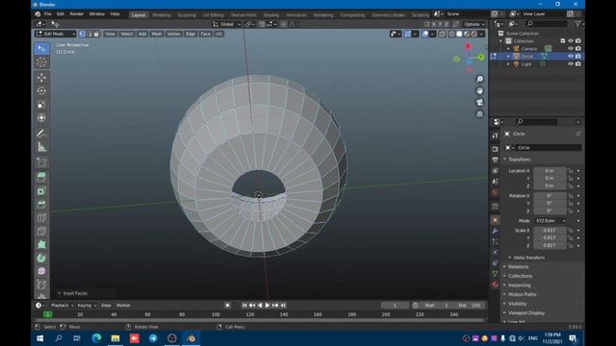616x346 pixels.
Task: Enable vertex select mode
Action: [82, 35]
